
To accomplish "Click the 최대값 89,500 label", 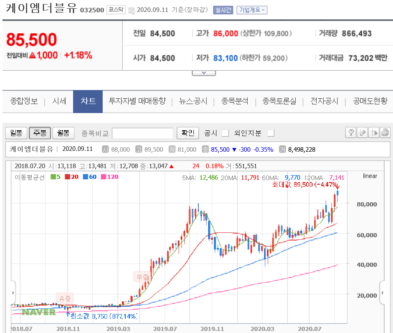I will (x=306, y=185).
